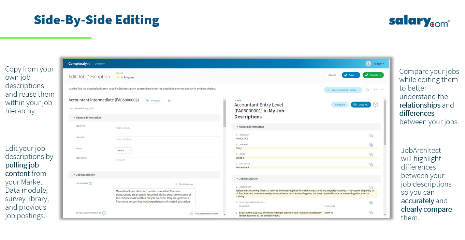Viewport: 465px width, 240px height.
Task: Collapse right Job Description section
Action: 237,179
